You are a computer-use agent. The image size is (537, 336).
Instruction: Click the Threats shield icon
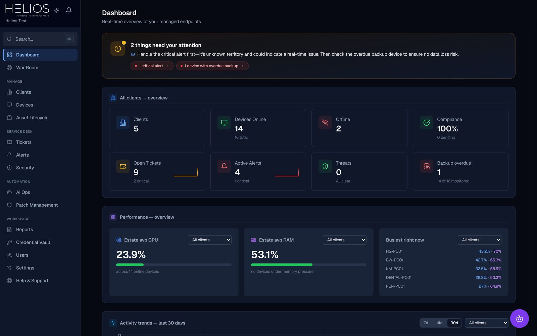pos(325,166)
